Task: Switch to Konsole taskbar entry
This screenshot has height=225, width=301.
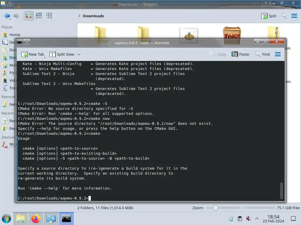Action: click(66, 219)
